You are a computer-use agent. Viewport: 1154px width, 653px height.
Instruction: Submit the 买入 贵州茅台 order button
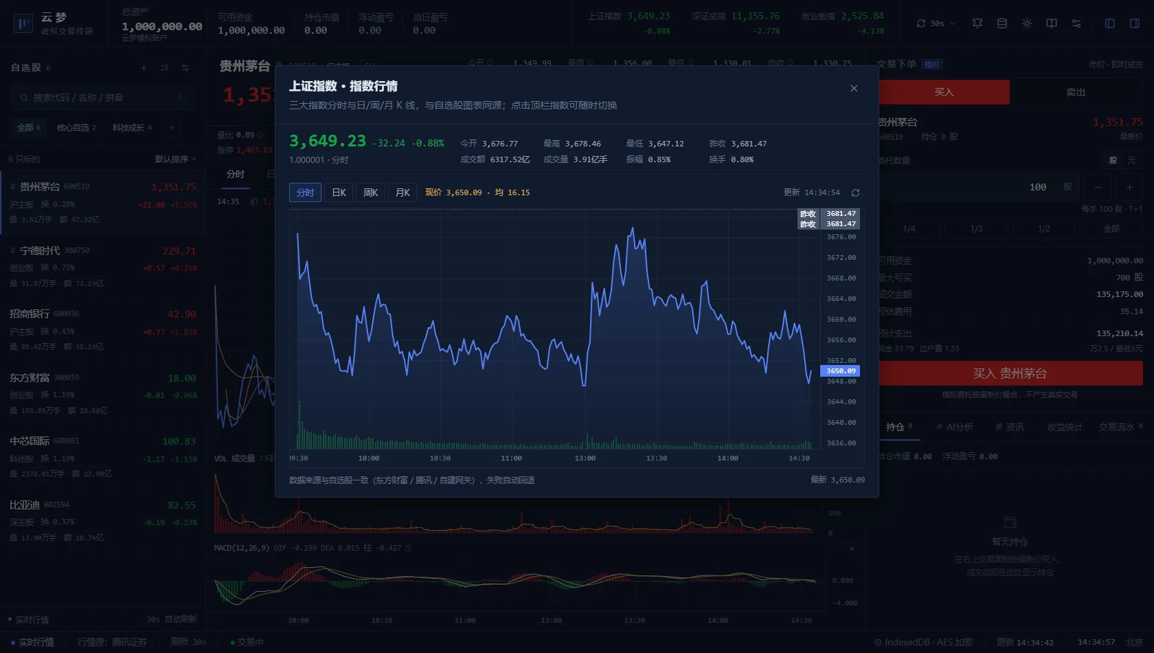click(x=1010, y=373)
